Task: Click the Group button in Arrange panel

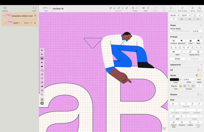Action: 177,59
